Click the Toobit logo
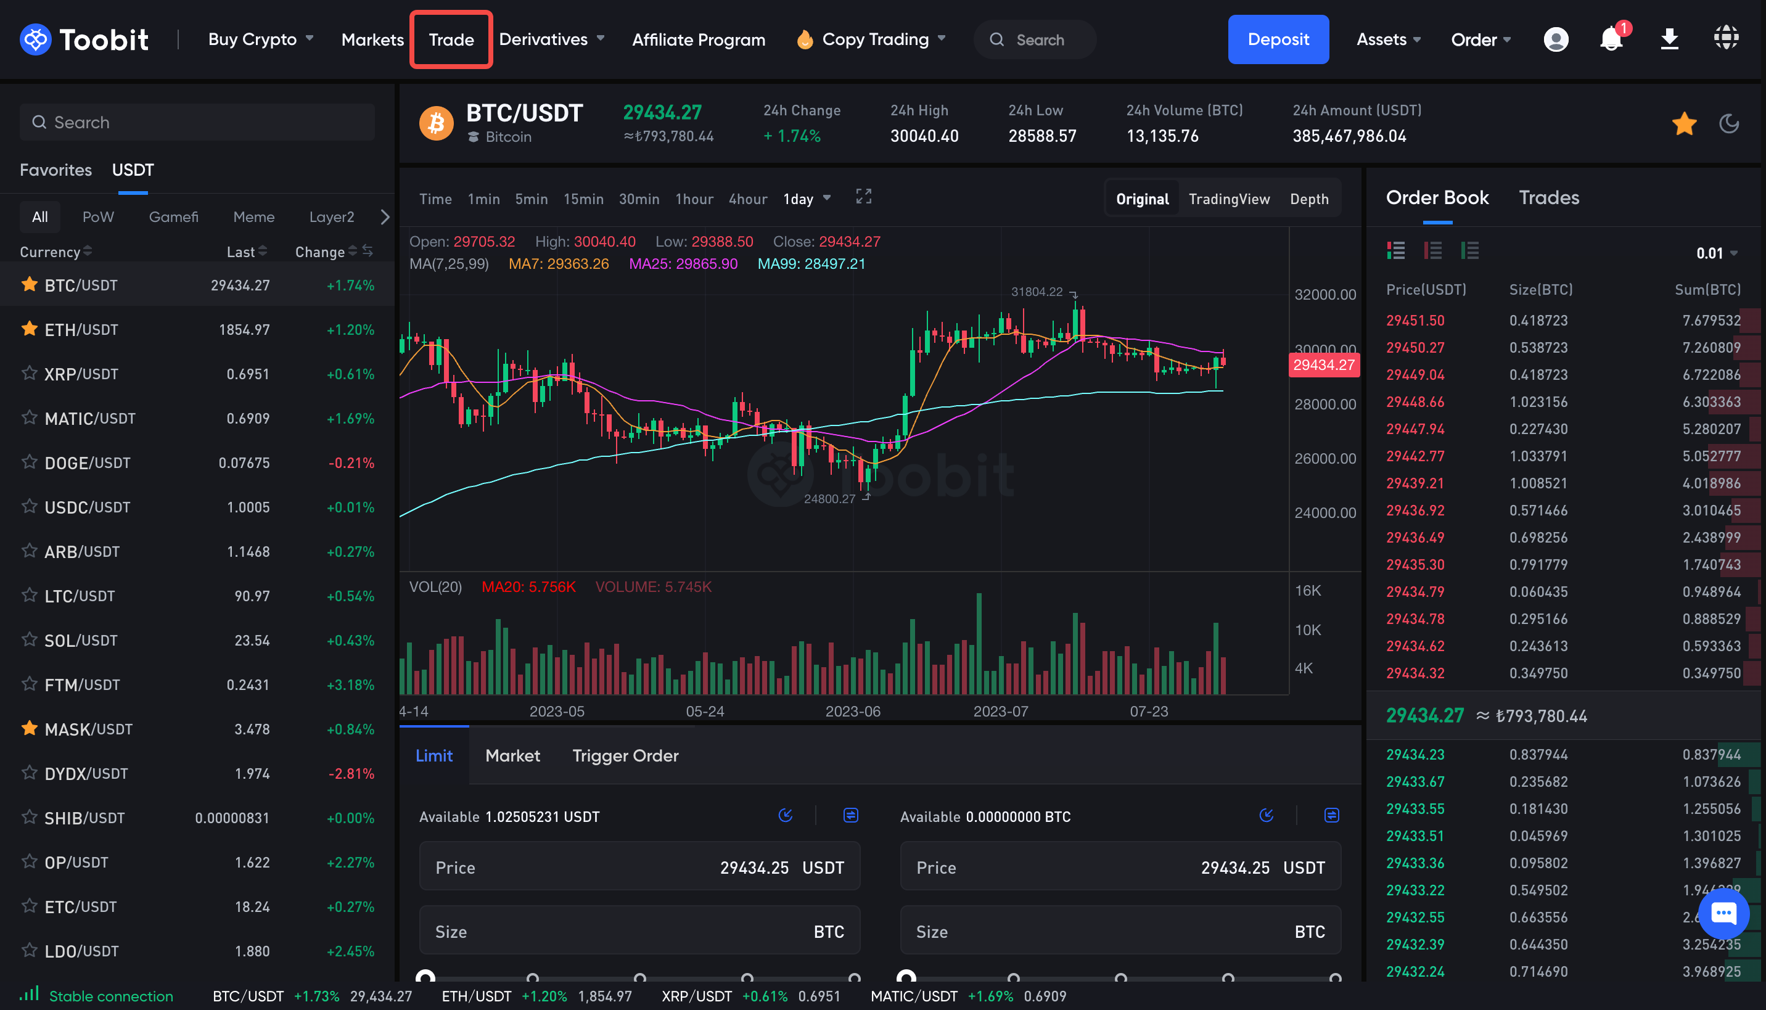 click(x=84, y=39)
